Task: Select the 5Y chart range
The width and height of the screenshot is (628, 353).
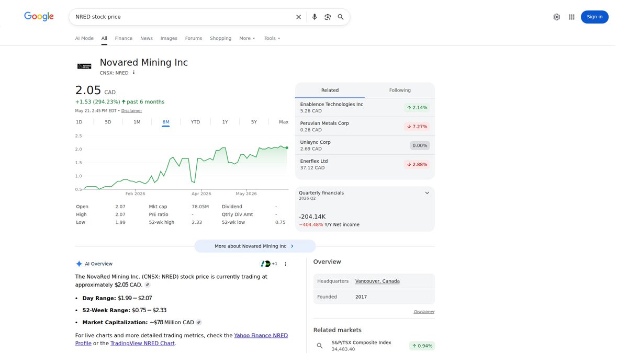Action: 254,122
